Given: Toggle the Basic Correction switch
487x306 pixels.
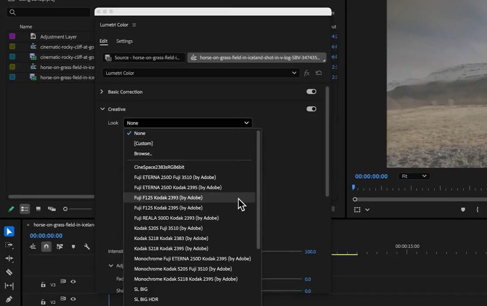Looking at the screenshot, I should tap(311, 91).
